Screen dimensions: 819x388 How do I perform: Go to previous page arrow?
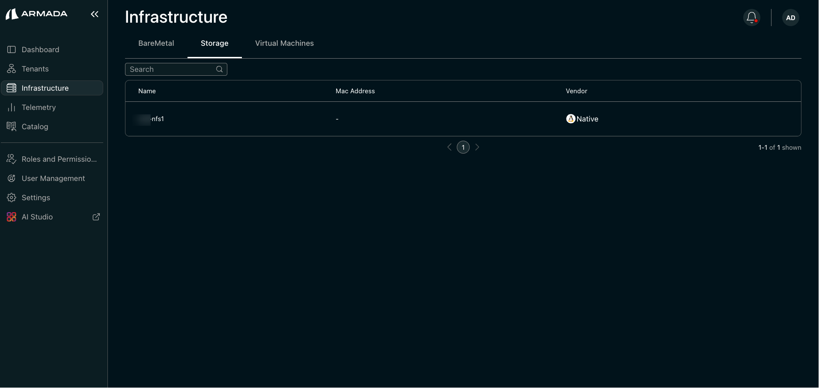[x=449, y=147]
